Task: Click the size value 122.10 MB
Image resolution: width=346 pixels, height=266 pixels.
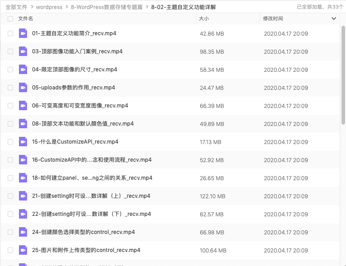Action: [x=212, y=196]
